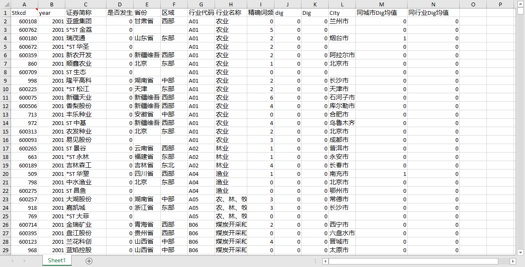Click the 是否发生 header cell

coord(120,13)
